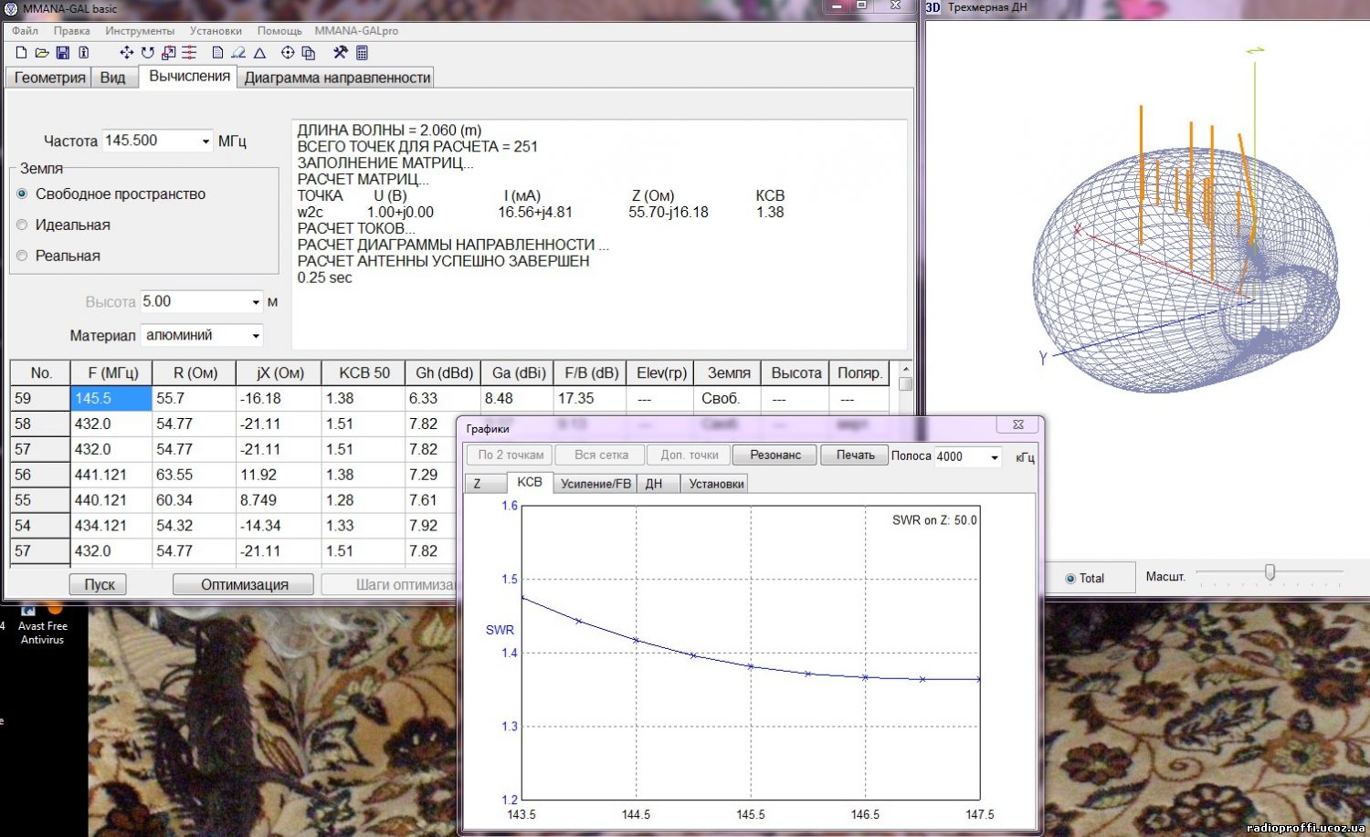Click the hammer and tools options icon

(x=341, y=53)
